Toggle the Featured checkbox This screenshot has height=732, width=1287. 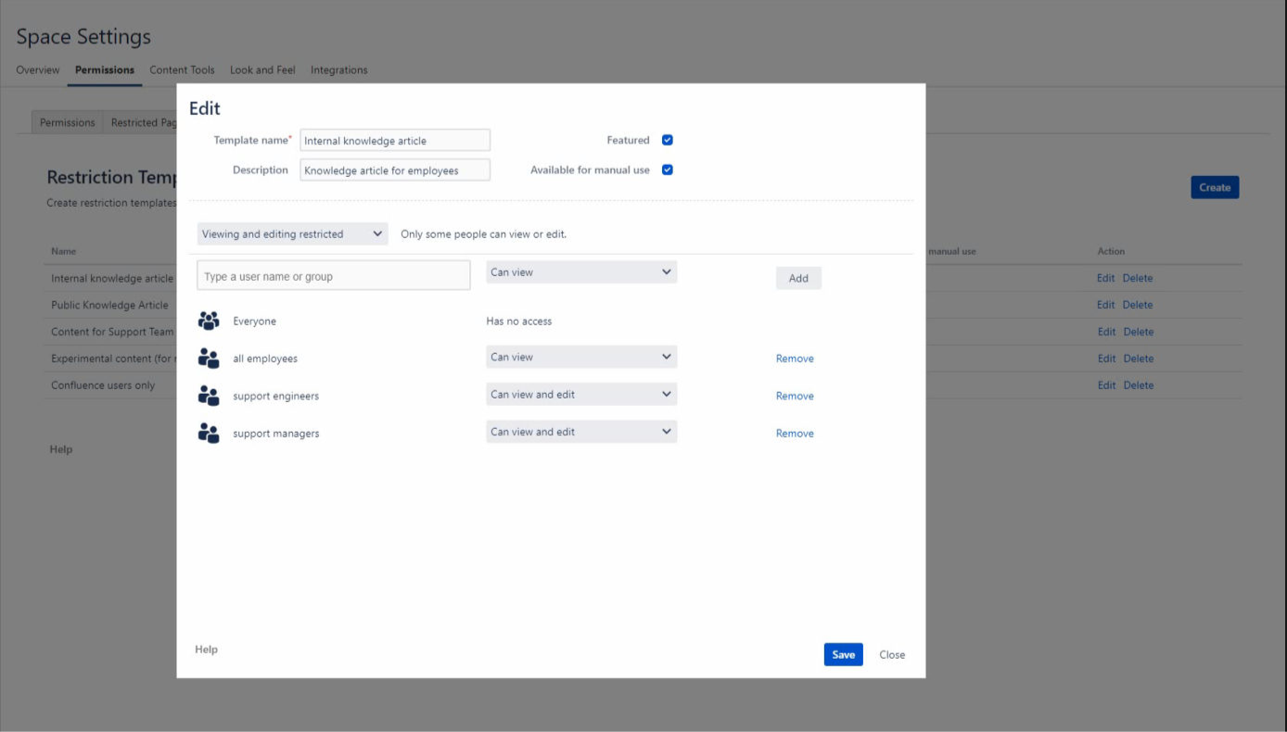tap(667, 139)
